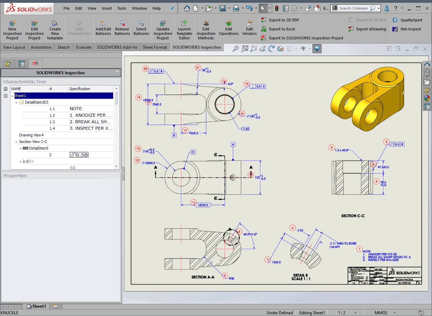Toggle the Hide/Show Items eye icon
Viewport: 432px width, 316px height.
point(303,49)
